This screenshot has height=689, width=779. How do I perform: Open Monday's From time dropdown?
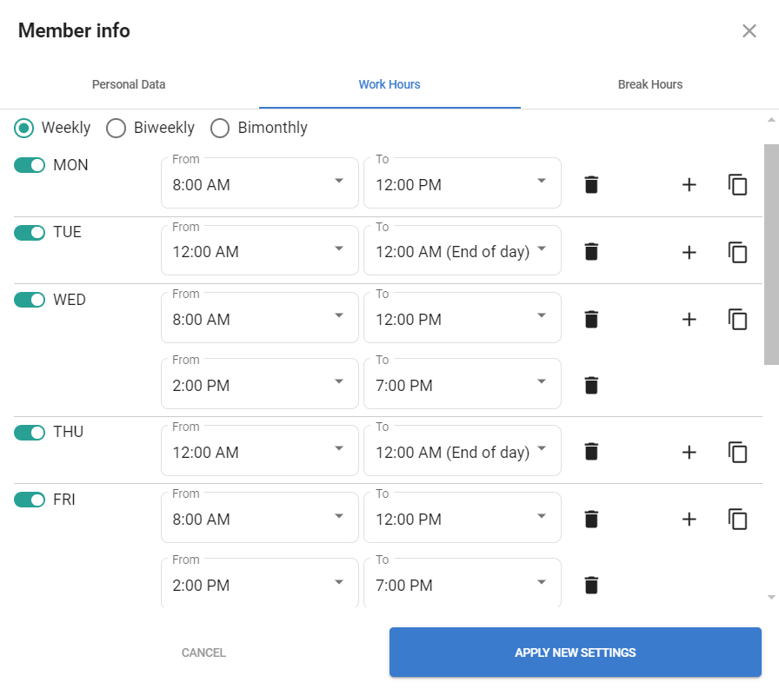coord(259,183)
